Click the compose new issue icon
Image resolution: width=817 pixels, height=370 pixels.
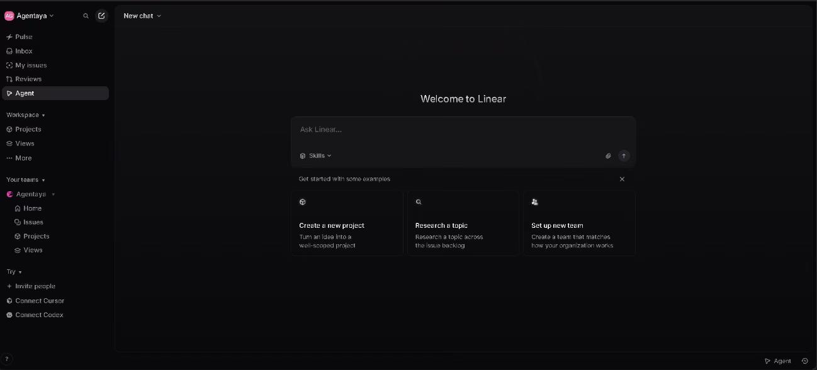click(x=101, y=16)
